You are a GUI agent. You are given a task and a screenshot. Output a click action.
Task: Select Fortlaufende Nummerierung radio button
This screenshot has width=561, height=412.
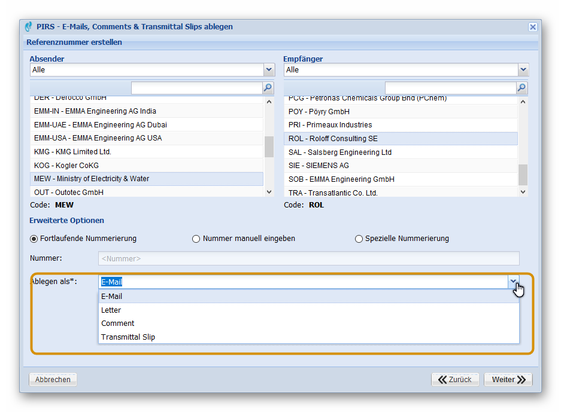(x=34, y=239)
